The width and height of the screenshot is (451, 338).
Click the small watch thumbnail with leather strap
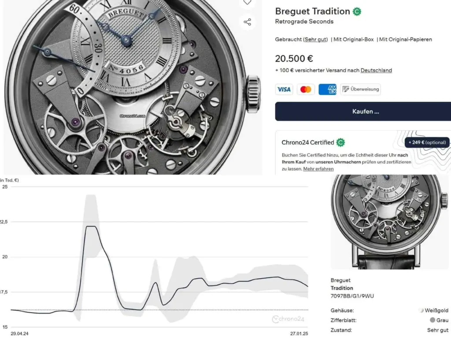390,221
